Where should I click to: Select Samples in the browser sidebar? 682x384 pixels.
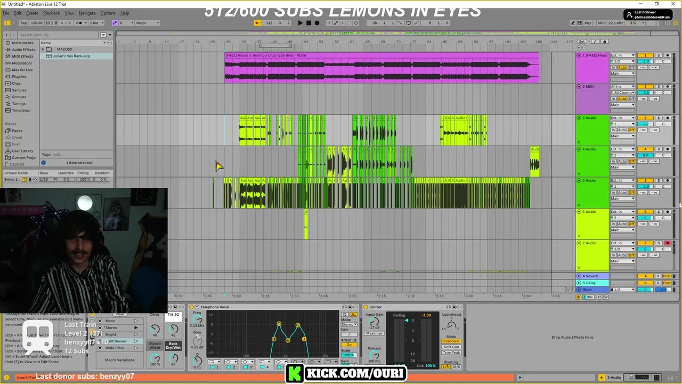(x=19, y=90)
